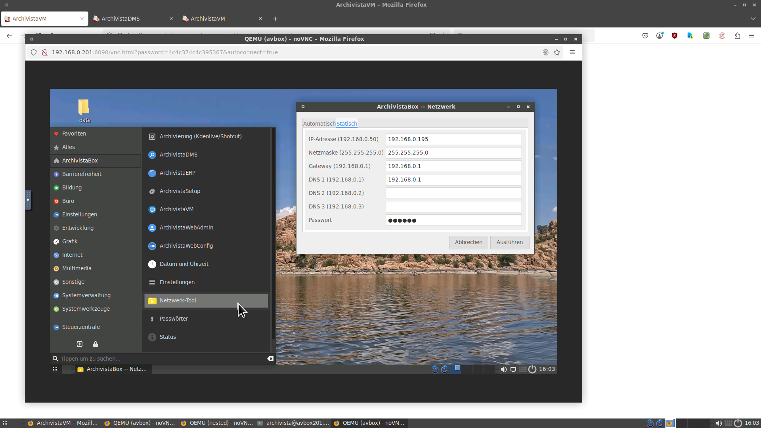Open Firefox extensions puzzle menu
Viewport: 761px width, 428px height.
point(737,36)
